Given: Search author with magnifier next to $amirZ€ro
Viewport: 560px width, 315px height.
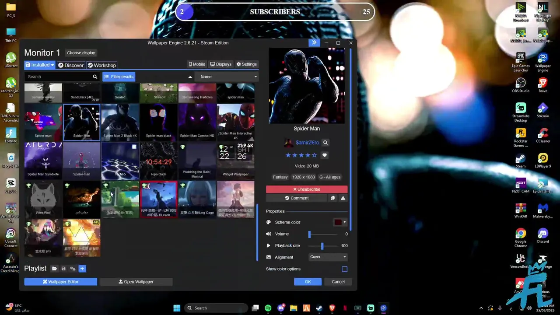Looking at the screenshot, I should (x=325, y=143).
